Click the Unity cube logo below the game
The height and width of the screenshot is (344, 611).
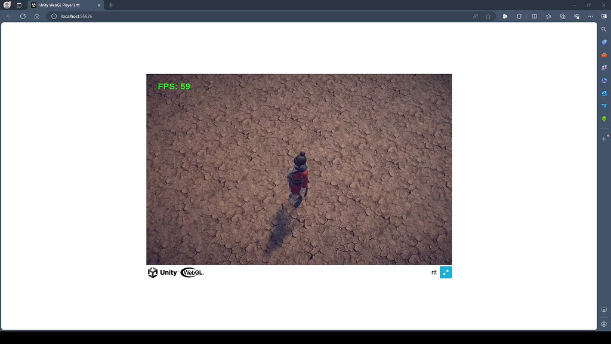152,272
